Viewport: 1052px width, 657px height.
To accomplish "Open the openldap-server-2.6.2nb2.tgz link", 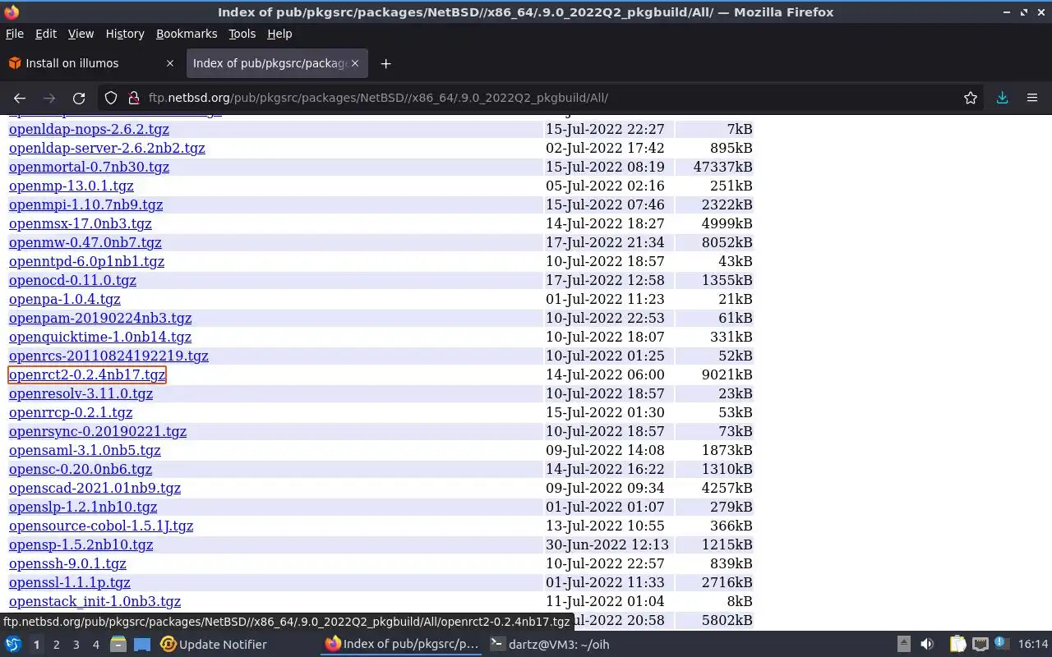I will [x=107, y=148].
